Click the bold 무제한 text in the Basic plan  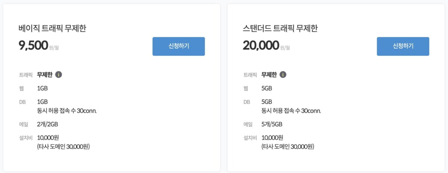(x=44, y=75)
